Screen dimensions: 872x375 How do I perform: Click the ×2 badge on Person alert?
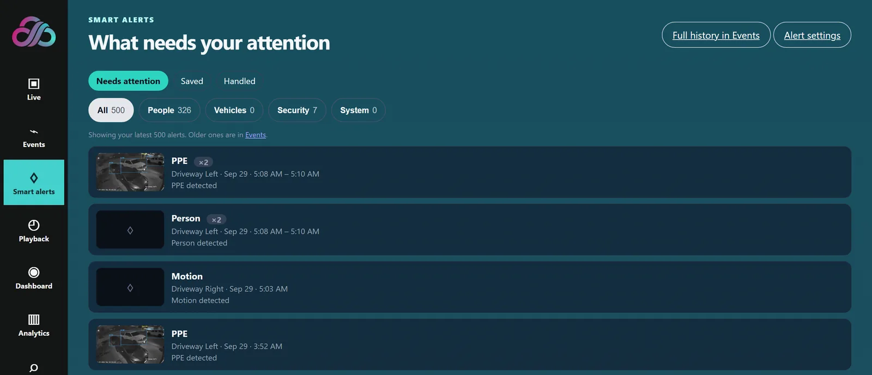tap(216, 220)
